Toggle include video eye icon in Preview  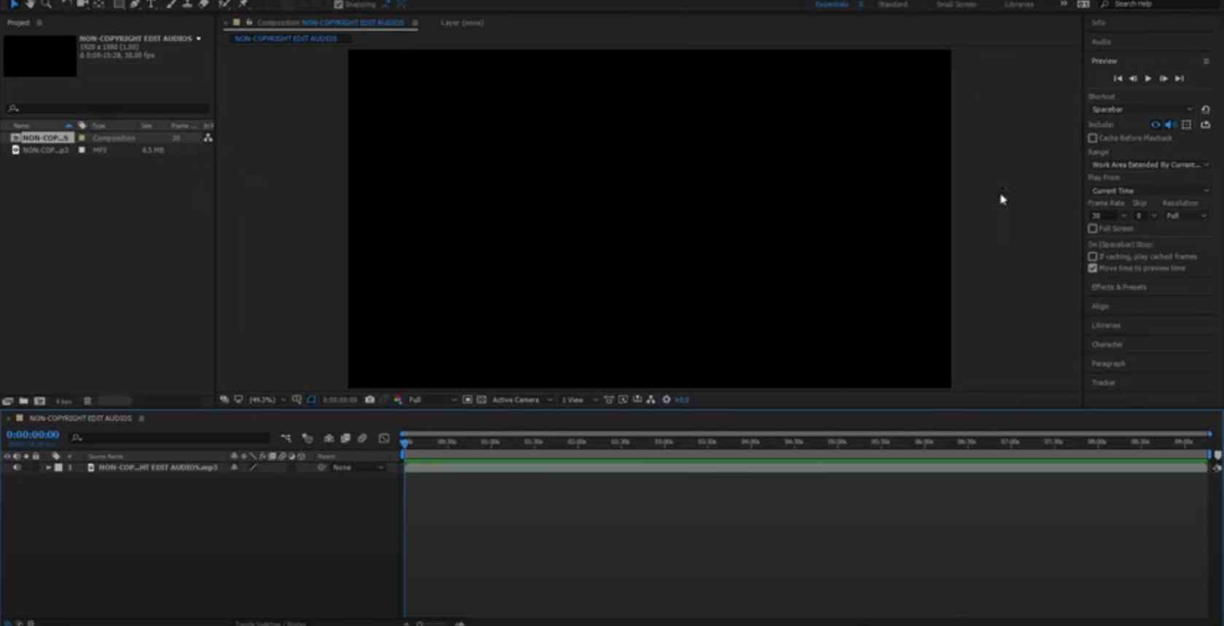pos(1155,125)
